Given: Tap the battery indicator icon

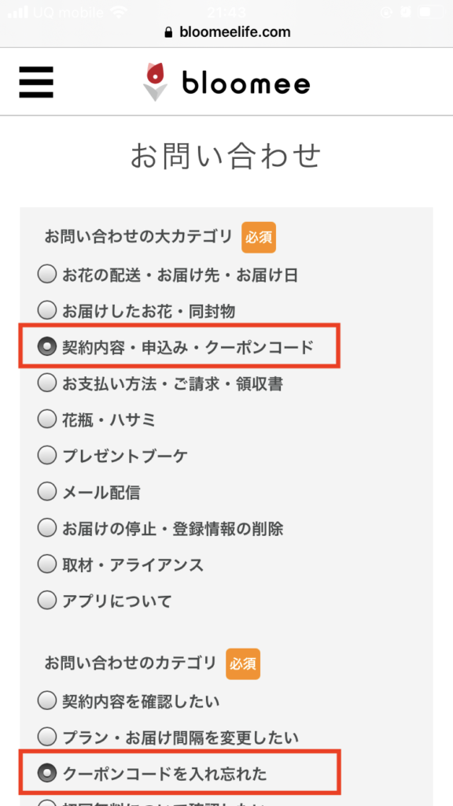Looking at the screenshot, I should tap(429, 11).
